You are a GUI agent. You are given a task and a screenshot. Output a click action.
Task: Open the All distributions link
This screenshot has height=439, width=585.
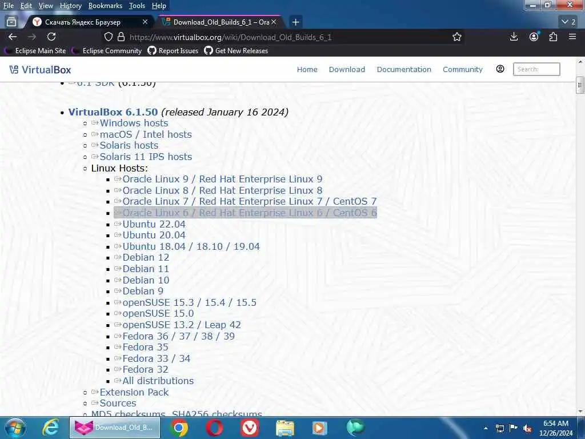(158, 381)
